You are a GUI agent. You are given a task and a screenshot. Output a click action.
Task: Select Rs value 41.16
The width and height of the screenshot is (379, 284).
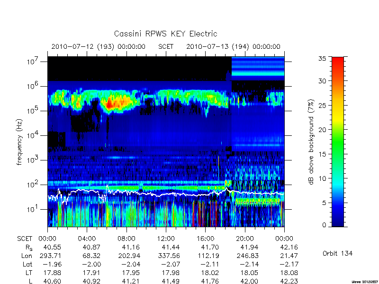click(x=131, y=247)
